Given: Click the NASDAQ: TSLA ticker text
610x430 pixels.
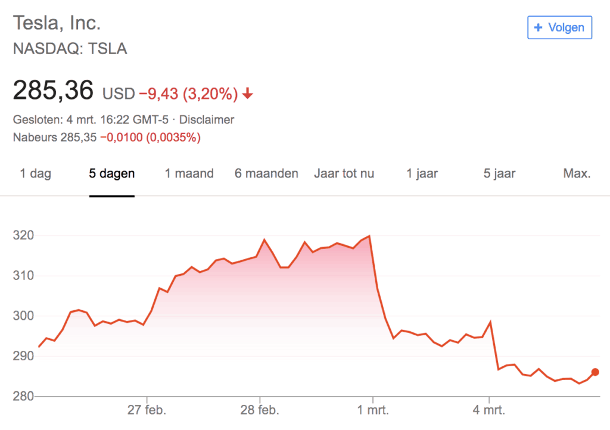Looking at the screenshot, I should [70, 49].
